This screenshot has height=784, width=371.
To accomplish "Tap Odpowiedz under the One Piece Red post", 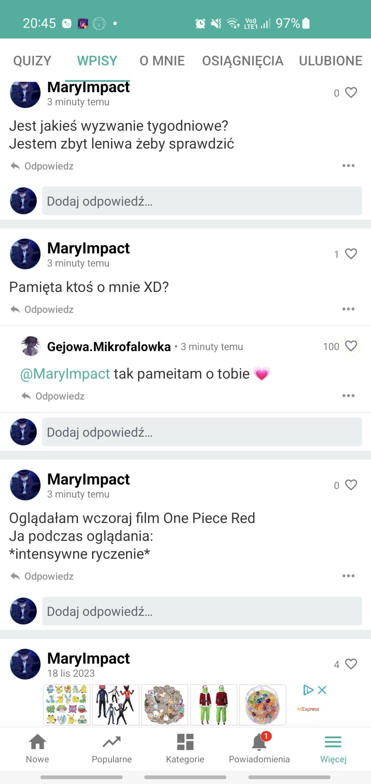I will tap(42, 576).
